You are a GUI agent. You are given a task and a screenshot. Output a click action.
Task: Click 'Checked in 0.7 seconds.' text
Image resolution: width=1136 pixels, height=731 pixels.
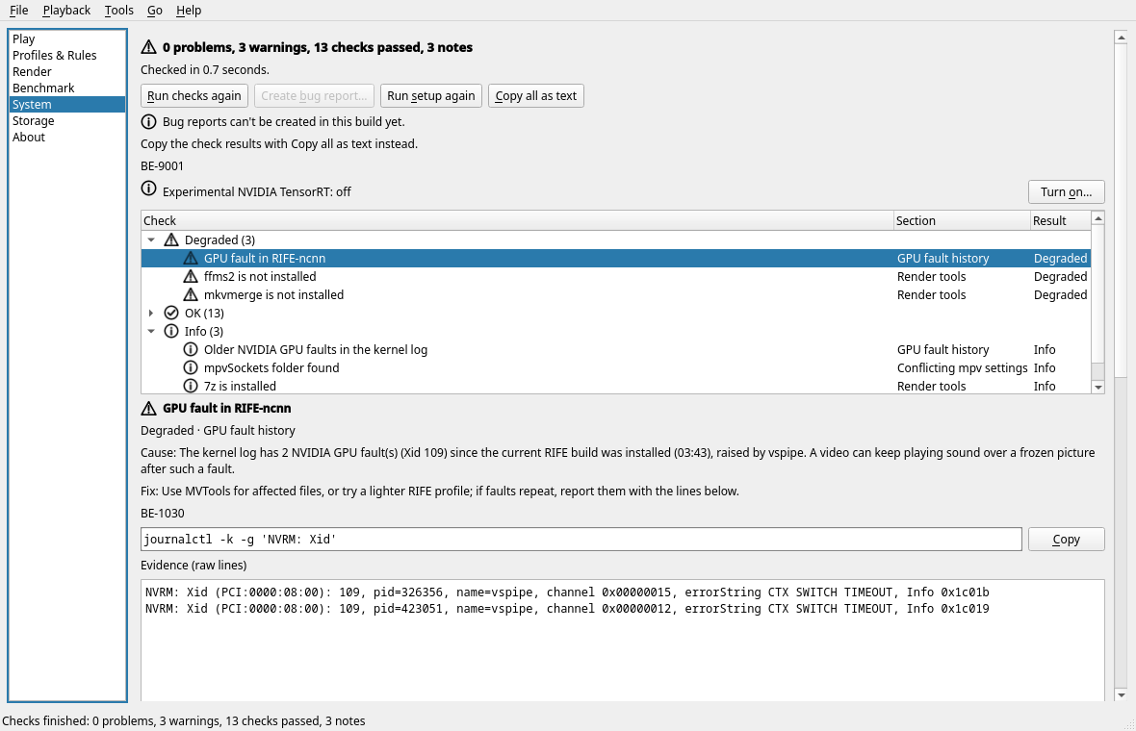pos(205,69)
